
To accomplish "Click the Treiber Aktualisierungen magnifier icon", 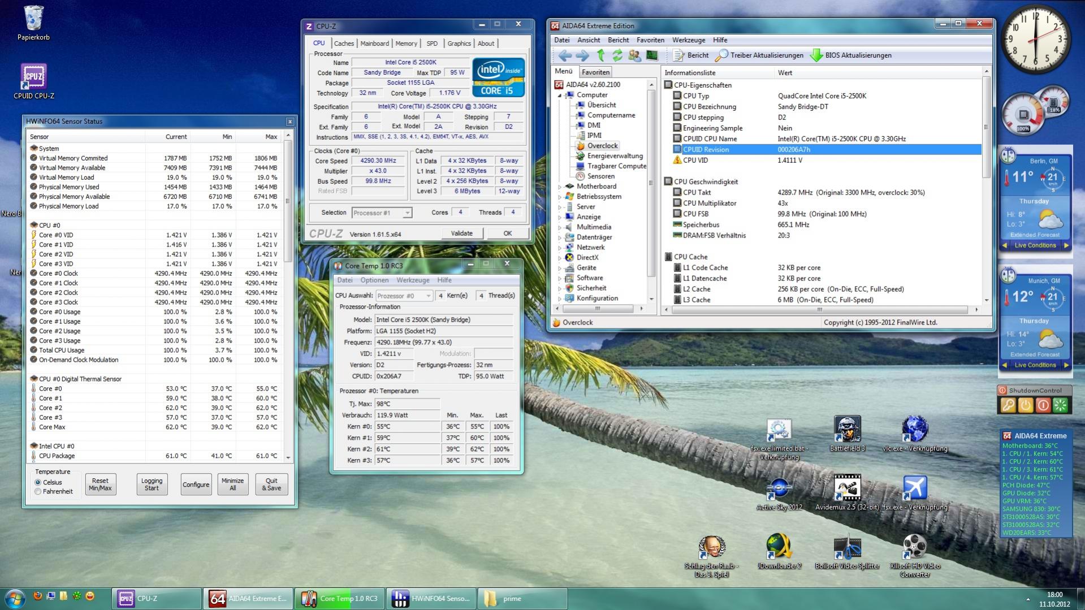I will pos(721,55).
